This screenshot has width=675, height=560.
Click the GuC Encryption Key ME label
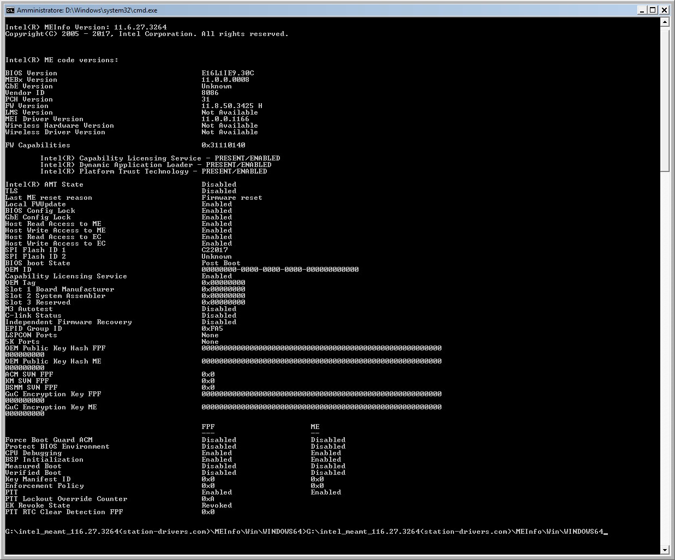pos(51,407)
